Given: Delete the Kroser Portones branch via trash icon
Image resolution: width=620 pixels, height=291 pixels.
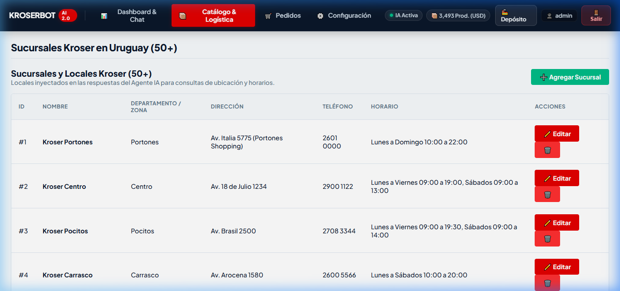Looking at the screenshot, I should 547,150.
